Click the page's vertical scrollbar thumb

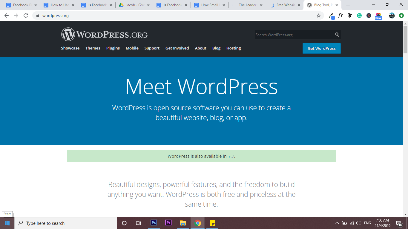pos(405,40)
